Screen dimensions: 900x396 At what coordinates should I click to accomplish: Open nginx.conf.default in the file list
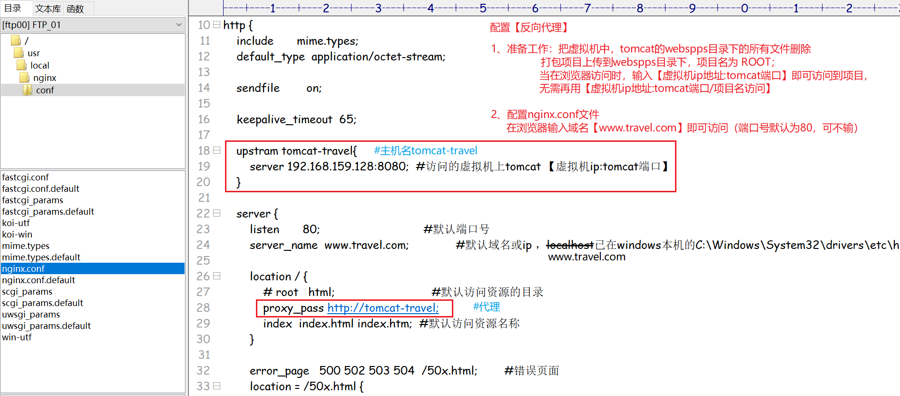(x=39, y=280)
